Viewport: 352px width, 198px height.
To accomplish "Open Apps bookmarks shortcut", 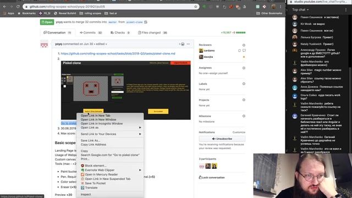I will pyautogui.click(x=9, y=13).
